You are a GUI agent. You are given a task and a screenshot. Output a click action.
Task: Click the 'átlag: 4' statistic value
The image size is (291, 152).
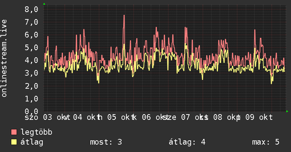point(187,142)
